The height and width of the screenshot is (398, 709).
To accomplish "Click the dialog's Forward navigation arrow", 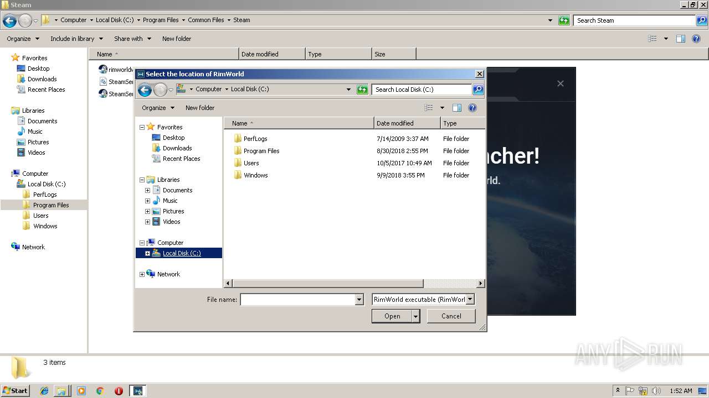I will (160, 90).
